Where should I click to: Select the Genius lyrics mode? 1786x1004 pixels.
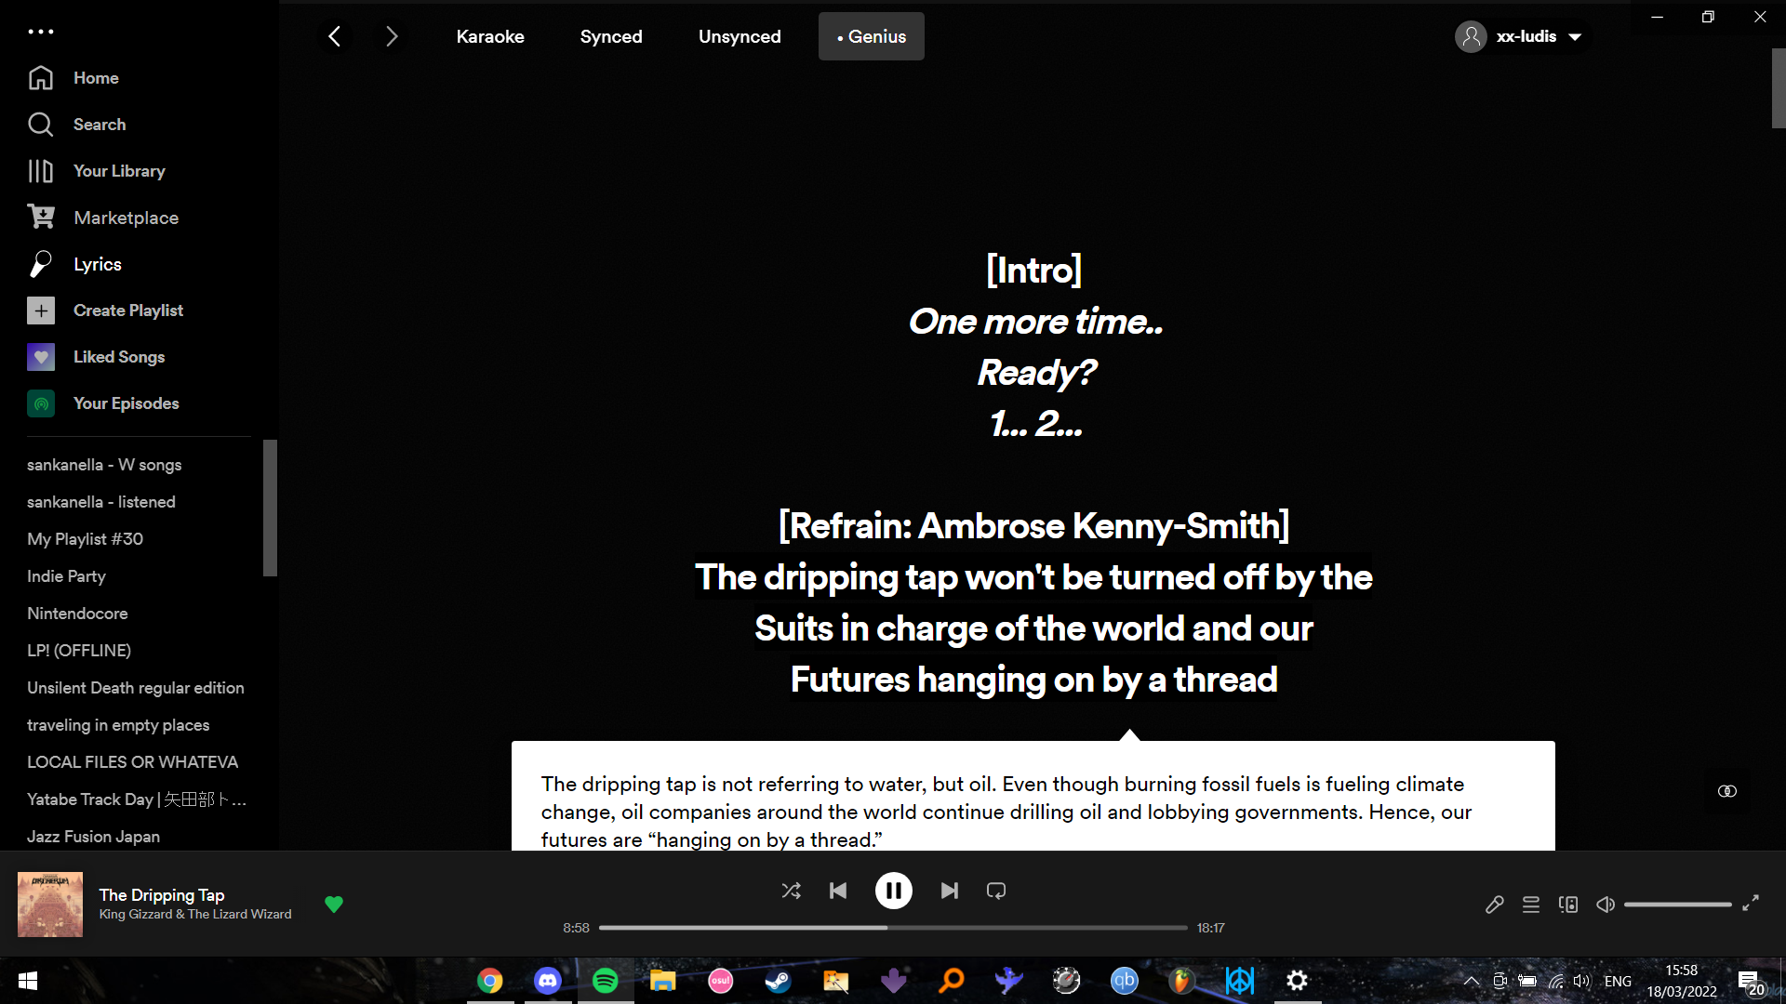pyautogui.click(x=871, y=36)
